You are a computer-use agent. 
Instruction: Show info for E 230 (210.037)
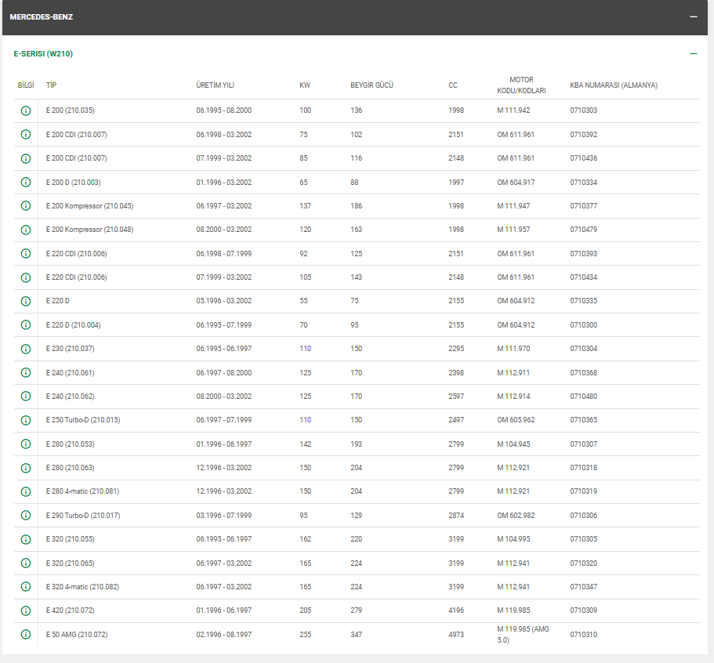(25, 349)
